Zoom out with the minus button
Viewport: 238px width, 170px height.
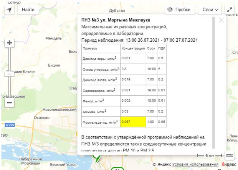point(10,102)
